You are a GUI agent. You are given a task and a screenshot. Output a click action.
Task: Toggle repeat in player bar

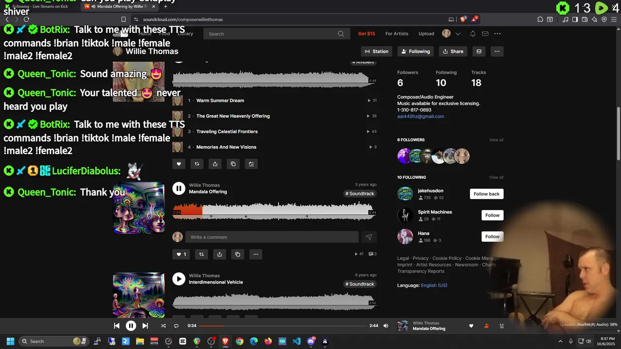click(176, 326)
